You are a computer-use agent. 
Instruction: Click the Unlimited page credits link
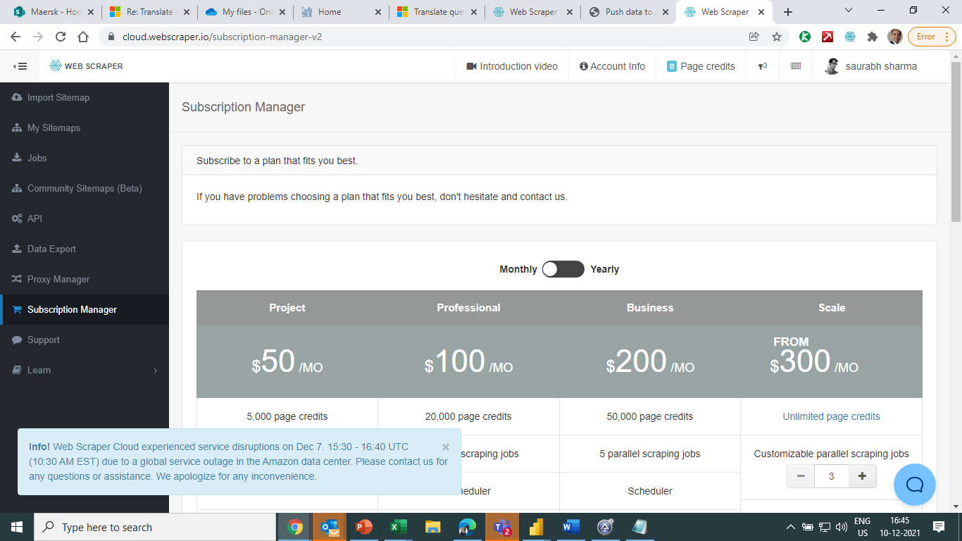[x=831, y=416]
